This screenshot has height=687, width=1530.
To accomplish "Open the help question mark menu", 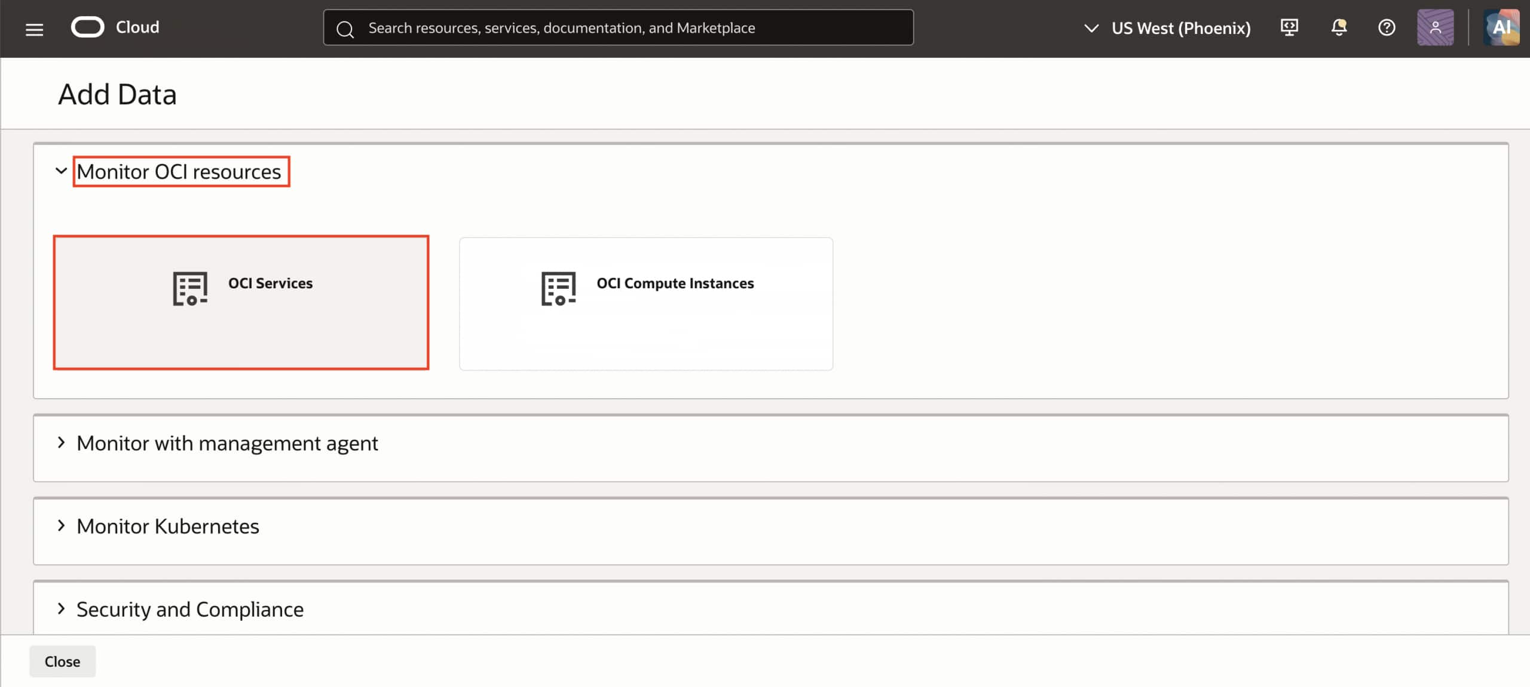I will [1387, 27].
